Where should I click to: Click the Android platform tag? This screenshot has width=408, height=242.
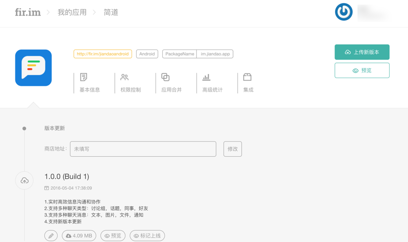point(147,54)
